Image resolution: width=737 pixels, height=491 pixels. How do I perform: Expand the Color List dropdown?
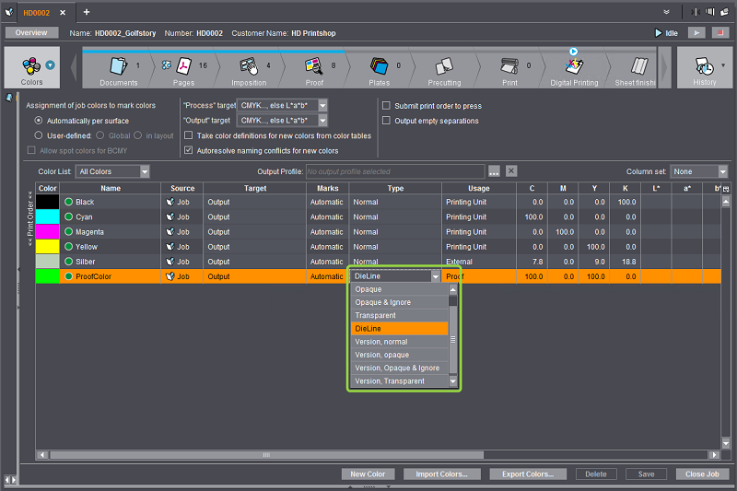coord(144,171)
